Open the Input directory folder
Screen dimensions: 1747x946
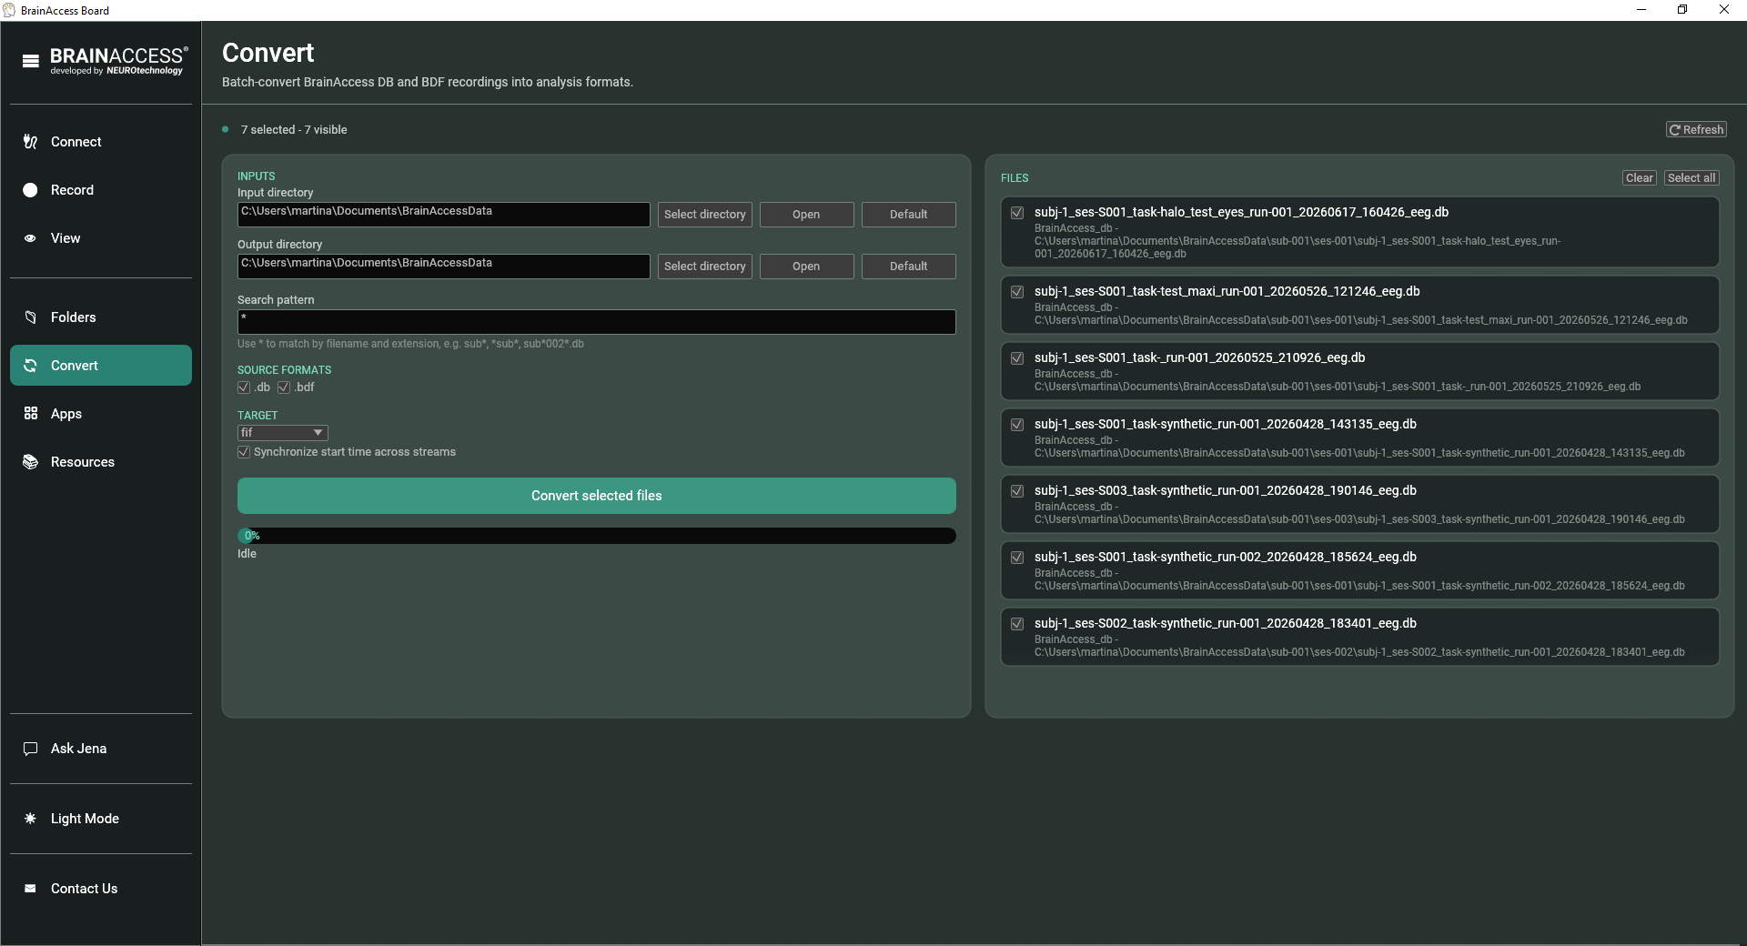coord(807,215)
